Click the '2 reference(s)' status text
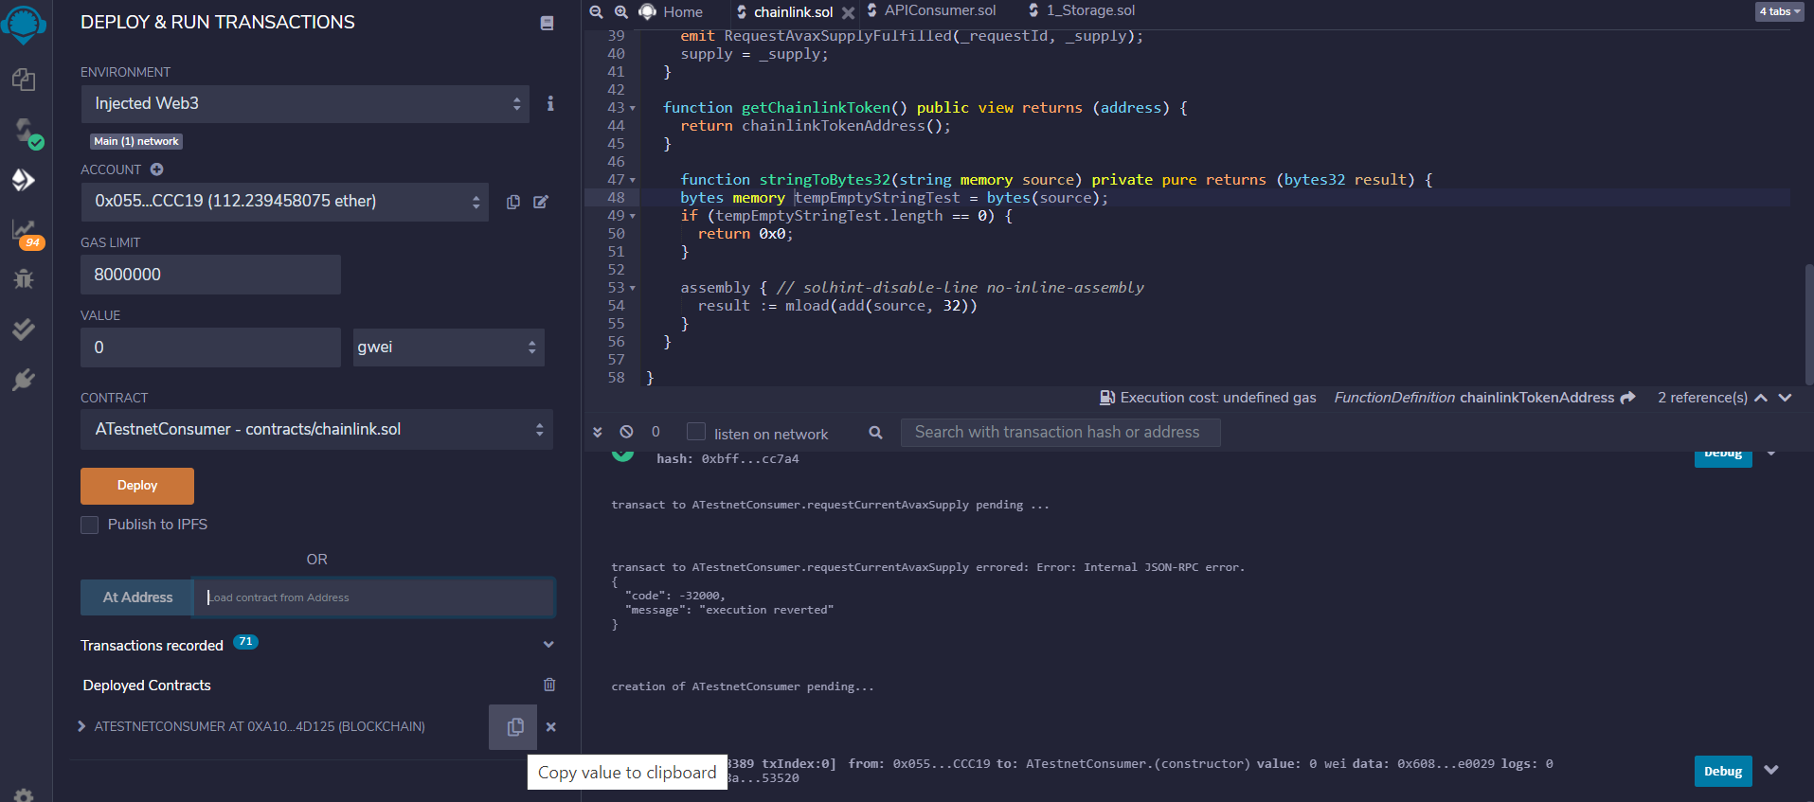This screenshot has height=802, width=1814. pos(1702,398)
